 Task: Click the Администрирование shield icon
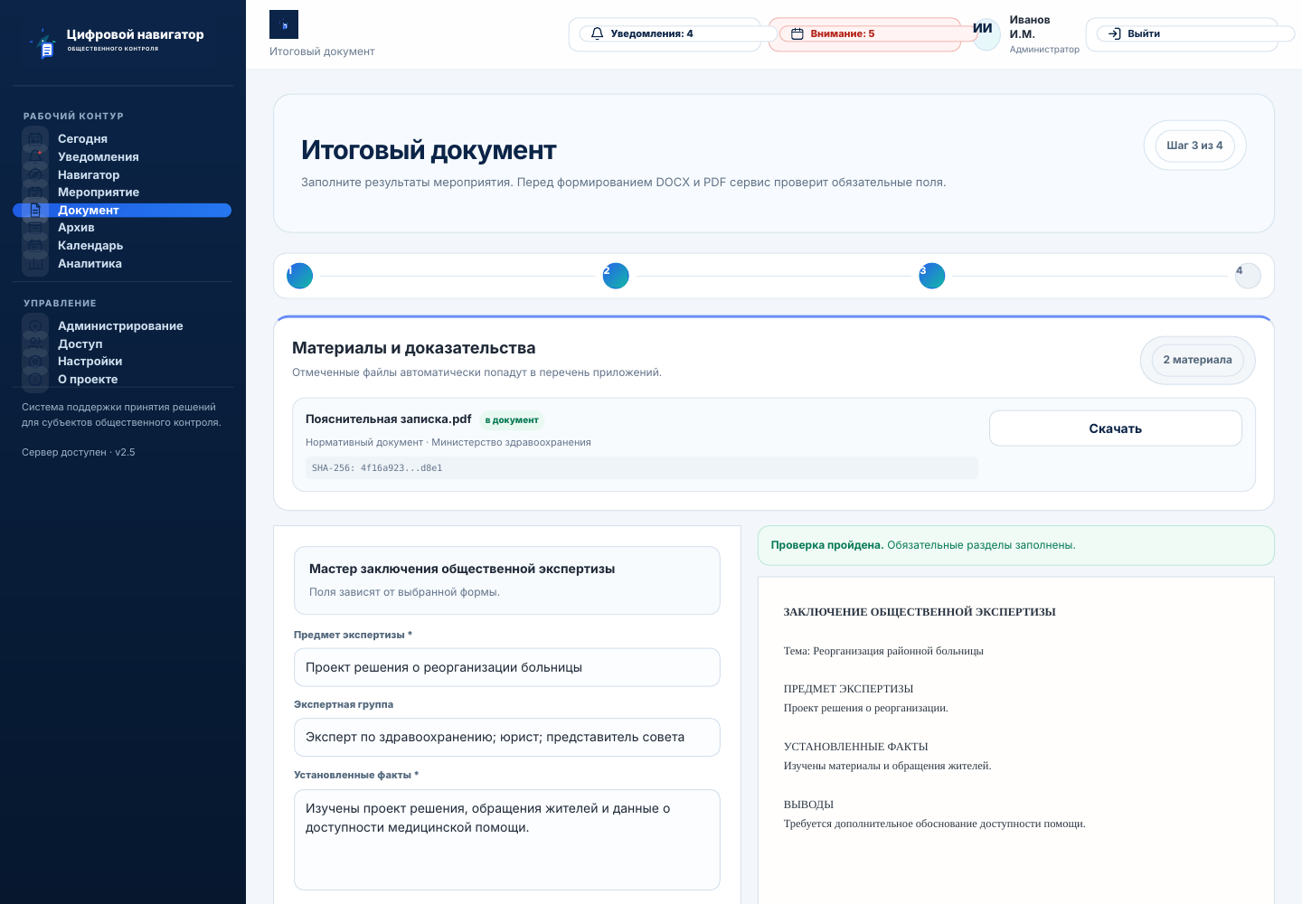point(35,326)
